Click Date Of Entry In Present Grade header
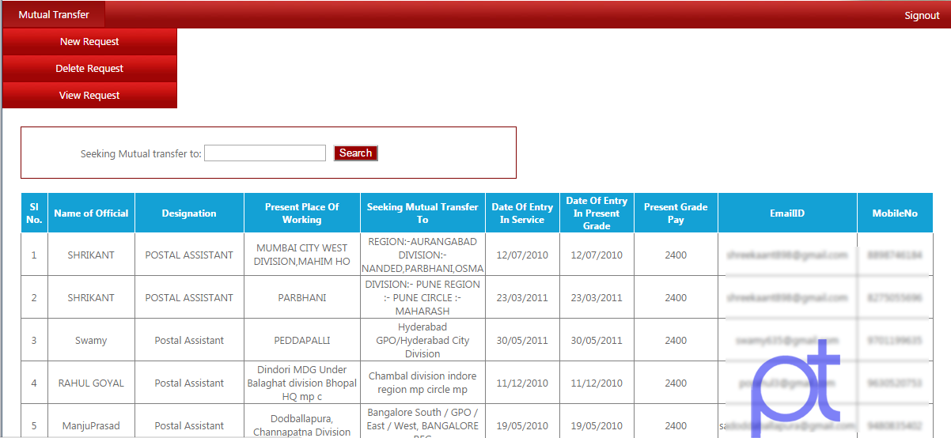 [x=597, y=213]
